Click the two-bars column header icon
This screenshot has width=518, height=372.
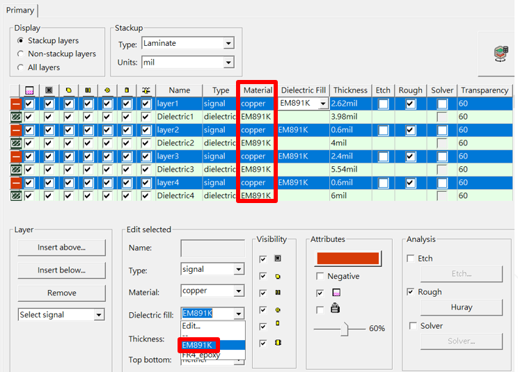tap(88, 90)
